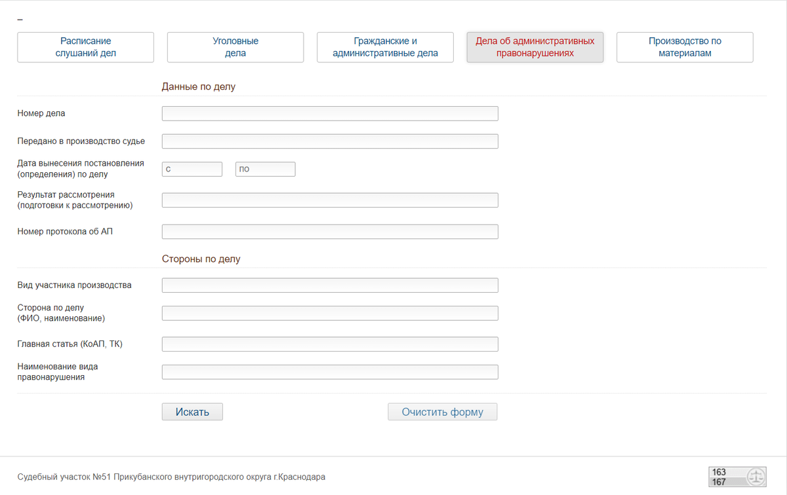The image size is (787, 495).
Task: Click the Номер дела input field
Action: 330,114
